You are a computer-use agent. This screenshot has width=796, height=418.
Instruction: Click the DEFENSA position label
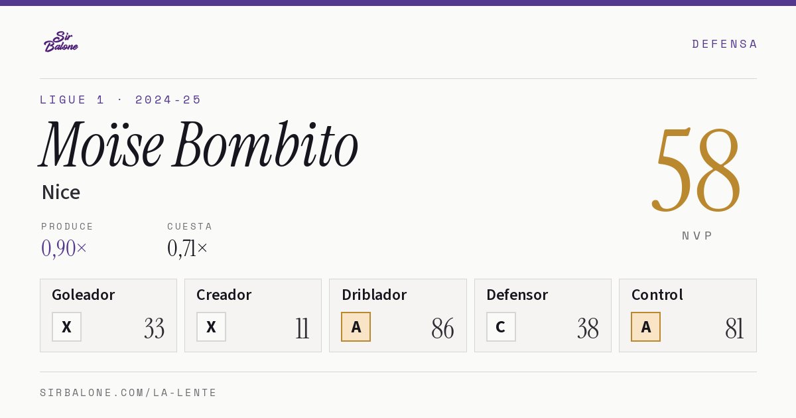pyautogui.click(x=724, y=44)
